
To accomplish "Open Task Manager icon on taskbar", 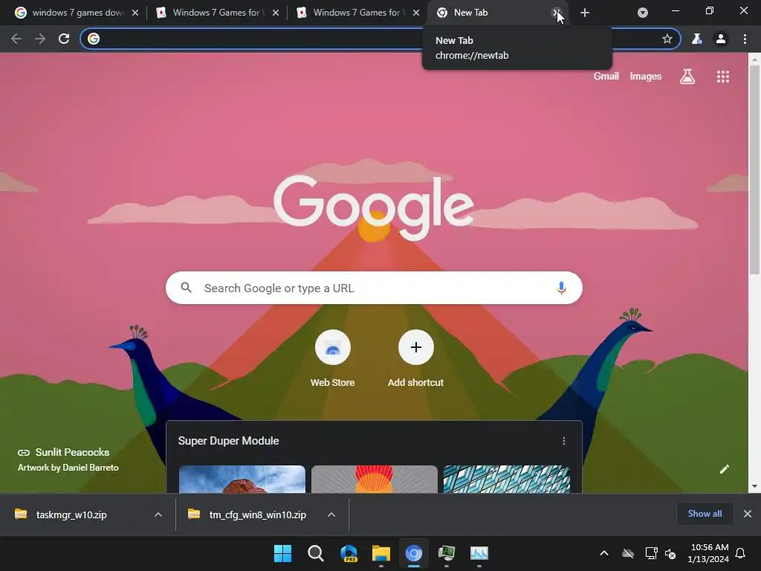I will [x=447, y=553].
